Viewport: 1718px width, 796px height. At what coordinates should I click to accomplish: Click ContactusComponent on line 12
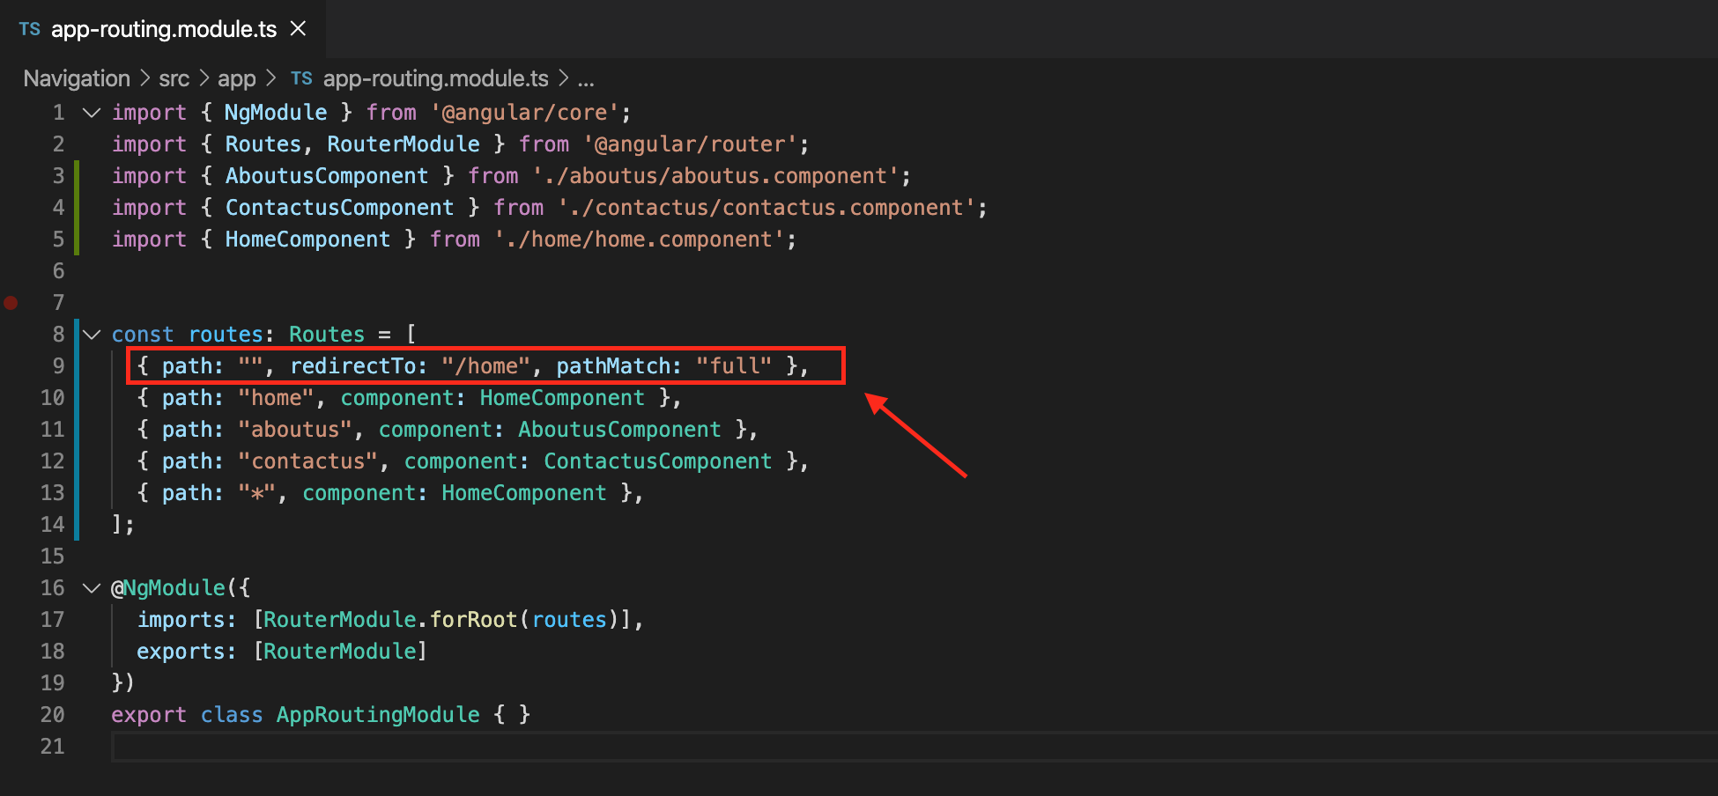[x=658, y=461]
